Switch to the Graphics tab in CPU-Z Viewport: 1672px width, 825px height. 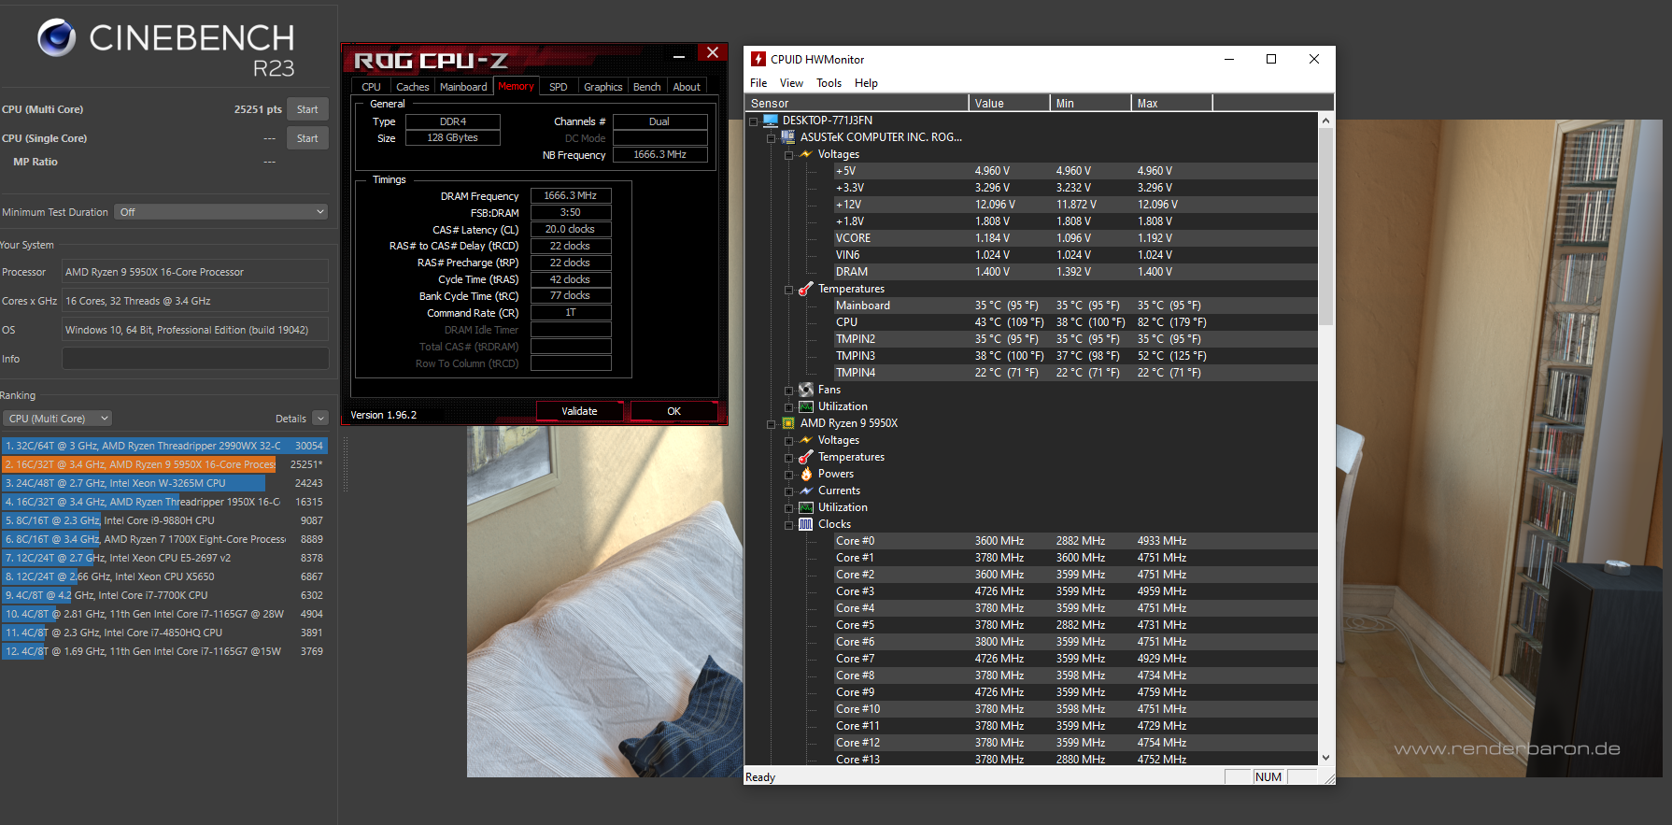602,87
